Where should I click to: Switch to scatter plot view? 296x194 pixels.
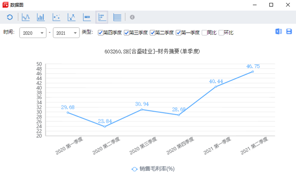click(56, 17)
